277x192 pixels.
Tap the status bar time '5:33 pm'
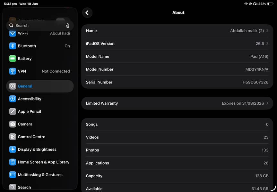tap(10, 4)
